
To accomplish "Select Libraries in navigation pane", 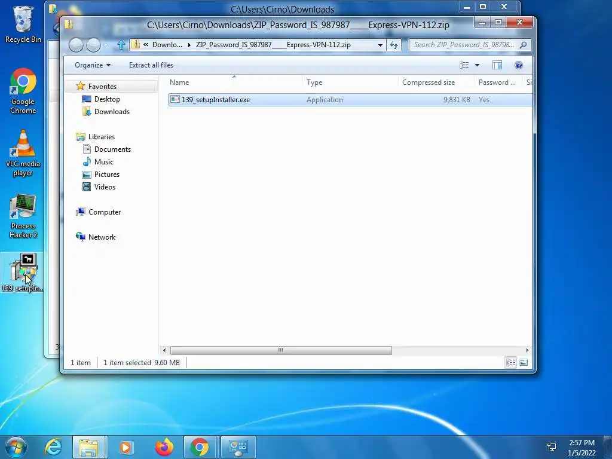I will point(102,137).
